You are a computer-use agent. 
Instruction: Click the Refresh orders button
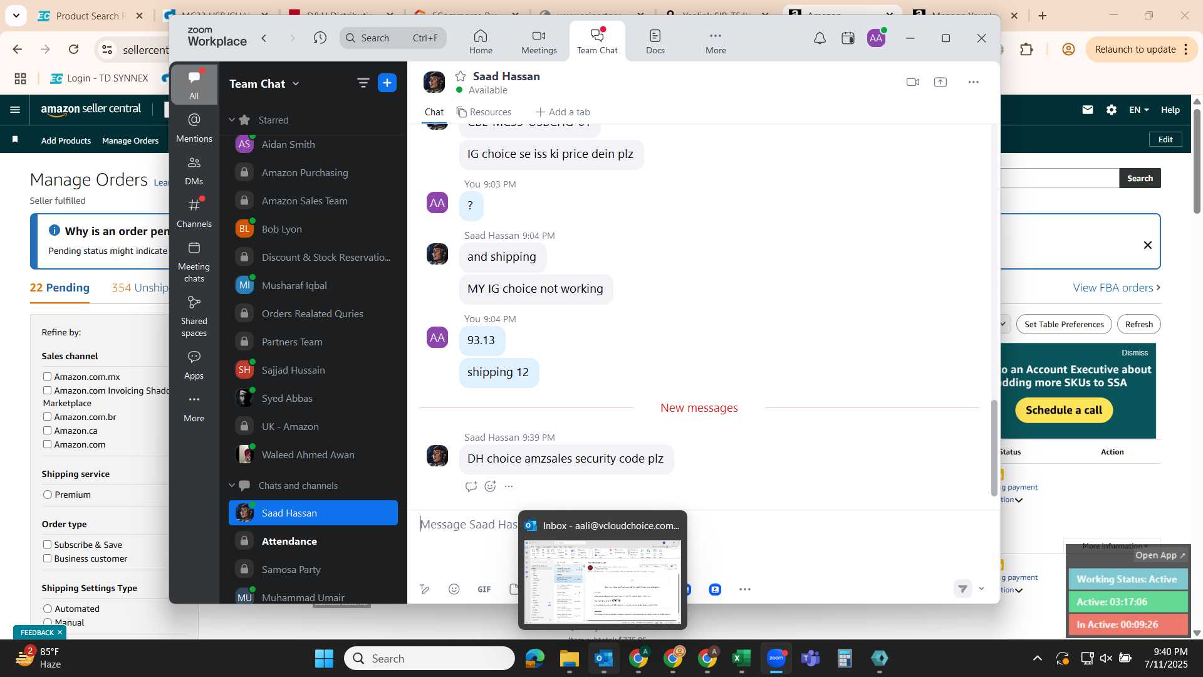(x=1138, y=324)
